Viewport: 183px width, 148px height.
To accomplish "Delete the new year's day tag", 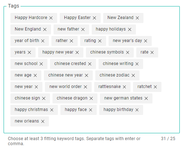I will pyautogui.click(x=146, y=41).
